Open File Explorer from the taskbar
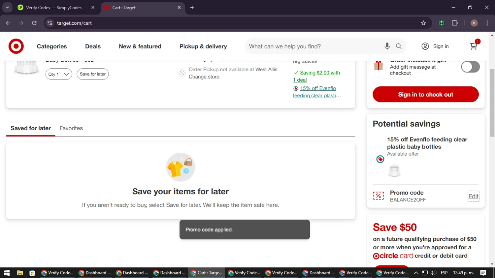This screenshot has width=495, height=278. pyautogui.click(x=20, y=273)
